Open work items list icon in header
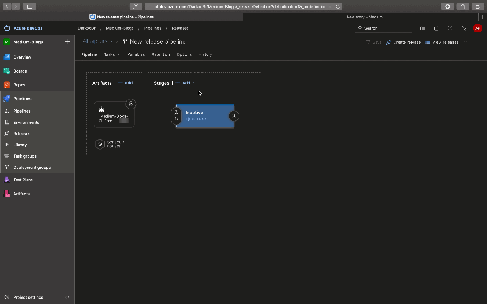This screenshot has width=487, height=304. coord(423,28)
